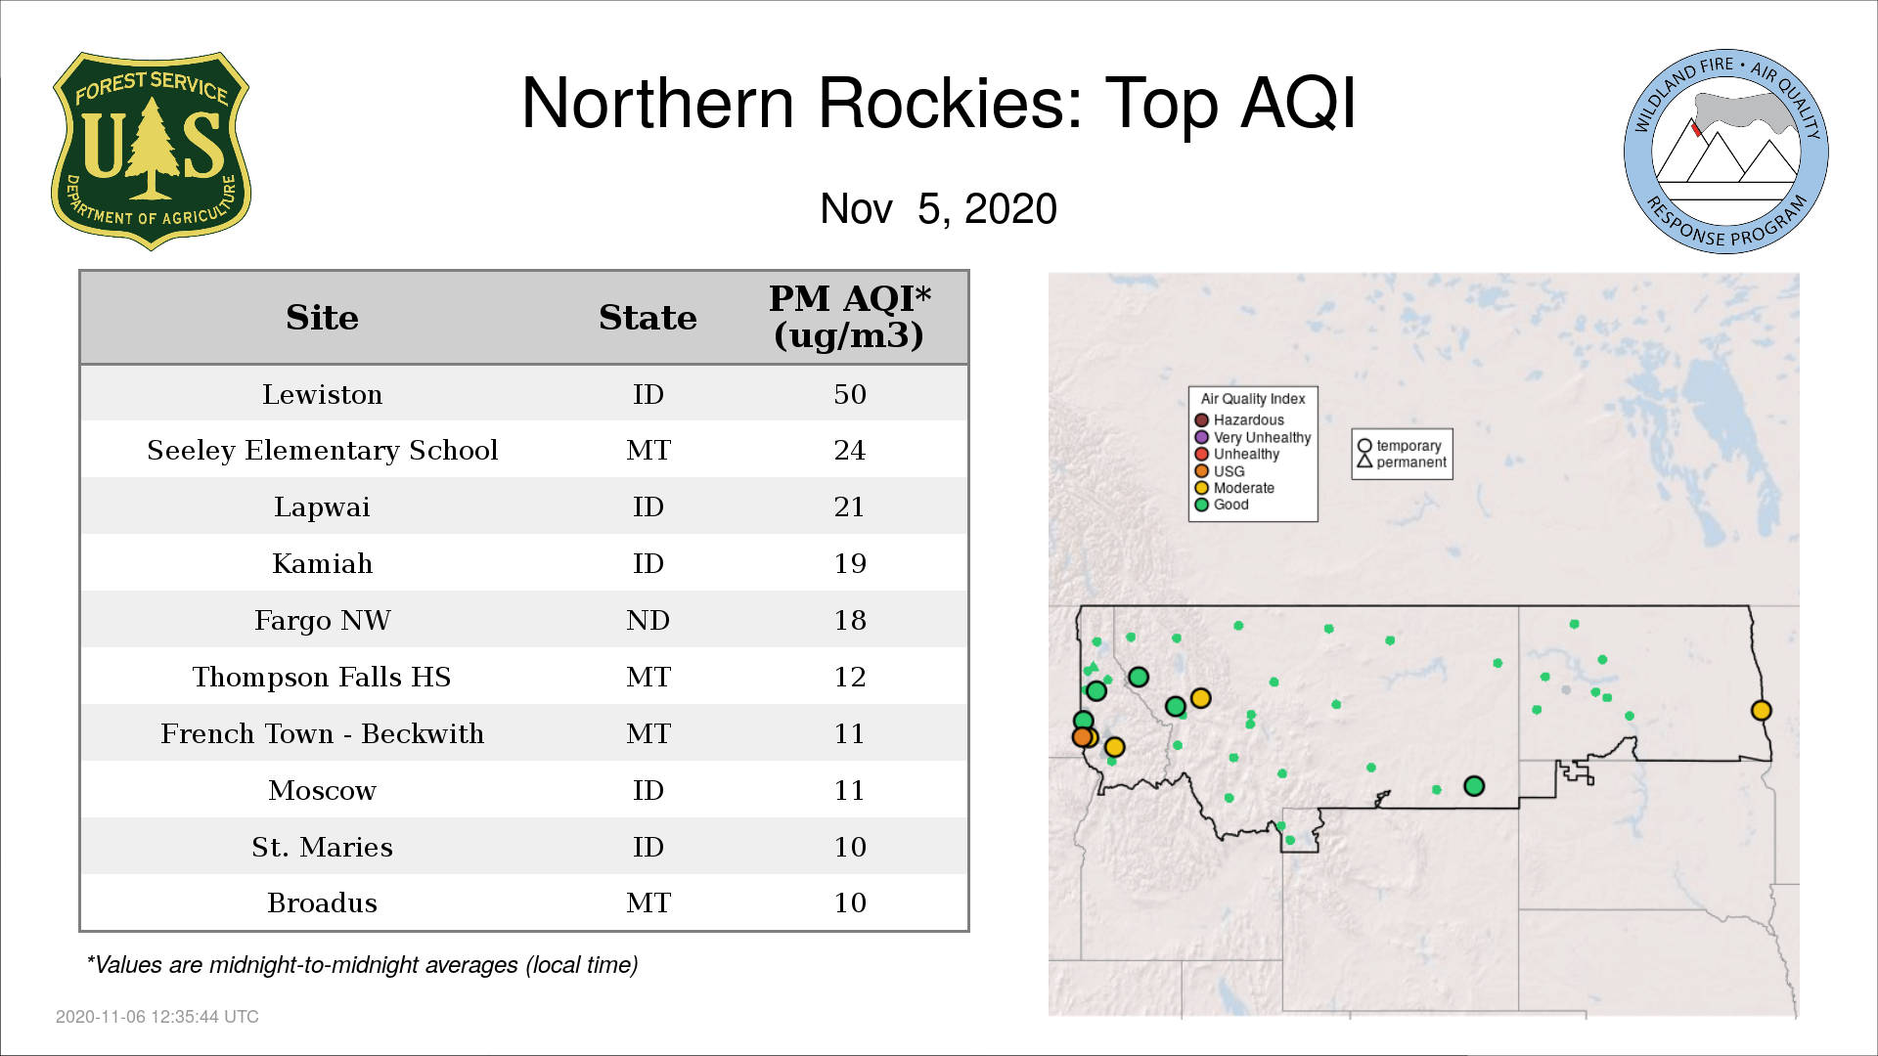Click the Moderate legend color dot
Image resolution: width=1878 pixels, height=1056 pixels.
point(1202,488)
